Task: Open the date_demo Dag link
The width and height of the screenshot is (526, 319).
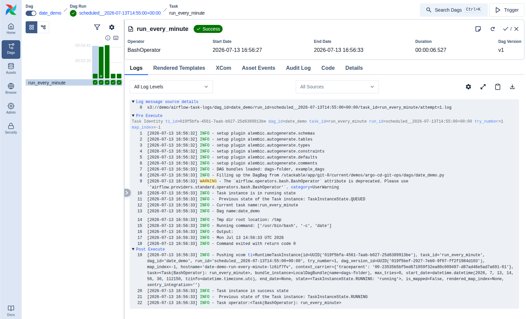Action: [x=50, y=13]
